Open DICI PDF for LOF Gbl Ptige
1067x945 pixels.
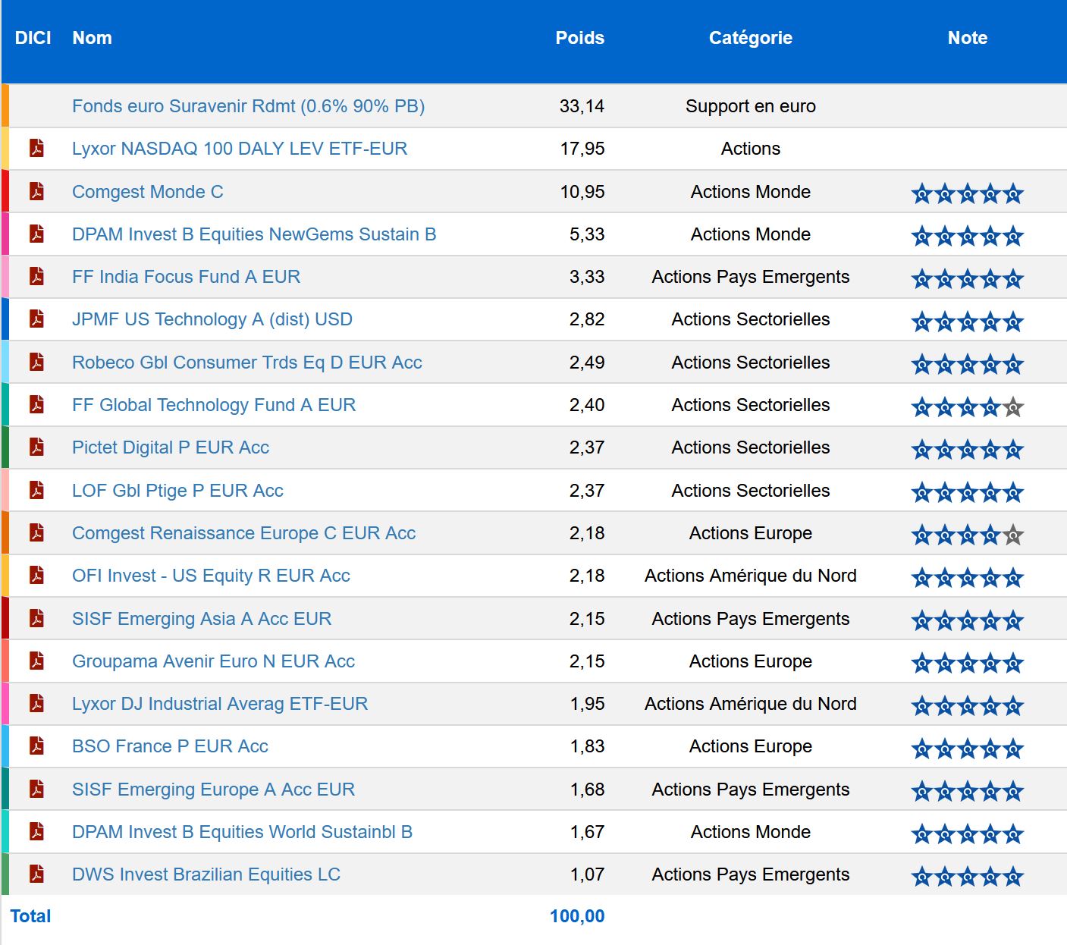click(x=36, y=490)
